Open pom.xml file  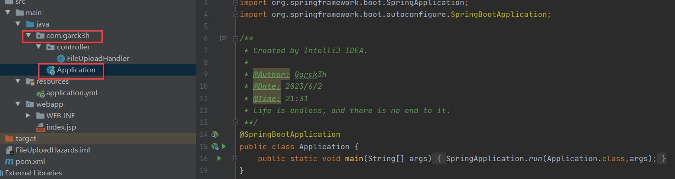[x=30, y=162]
